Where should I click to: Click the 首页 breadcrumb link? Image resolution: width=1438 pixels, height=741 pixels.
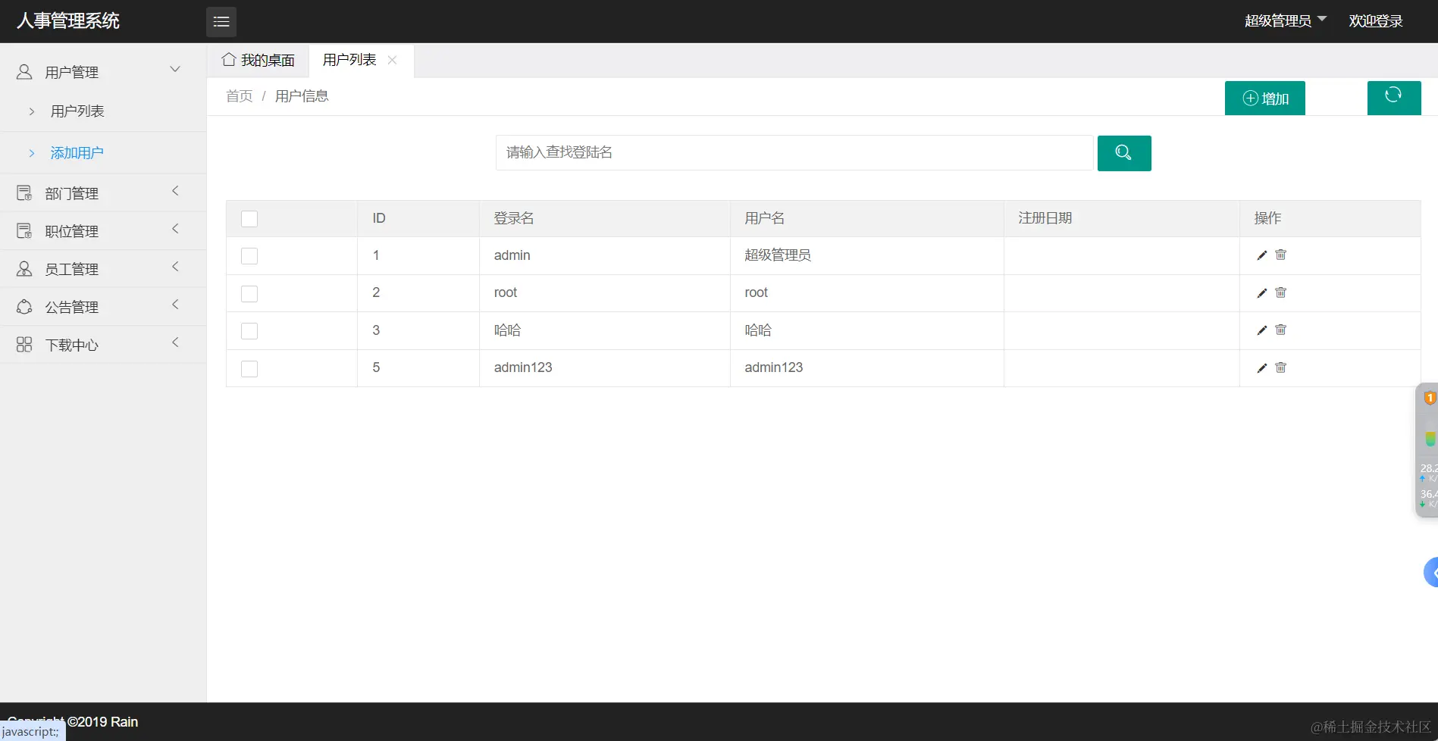click(x=240, y=96)
